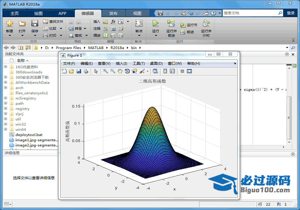Open the Figure 1 Insert (插入) menu
Screen dimensions: 300x210
[122, 63]
